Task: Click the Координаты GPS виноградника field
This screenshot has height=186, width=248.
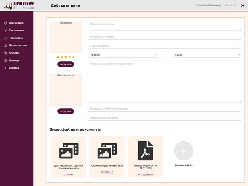Action: click(x=164, y=109)
